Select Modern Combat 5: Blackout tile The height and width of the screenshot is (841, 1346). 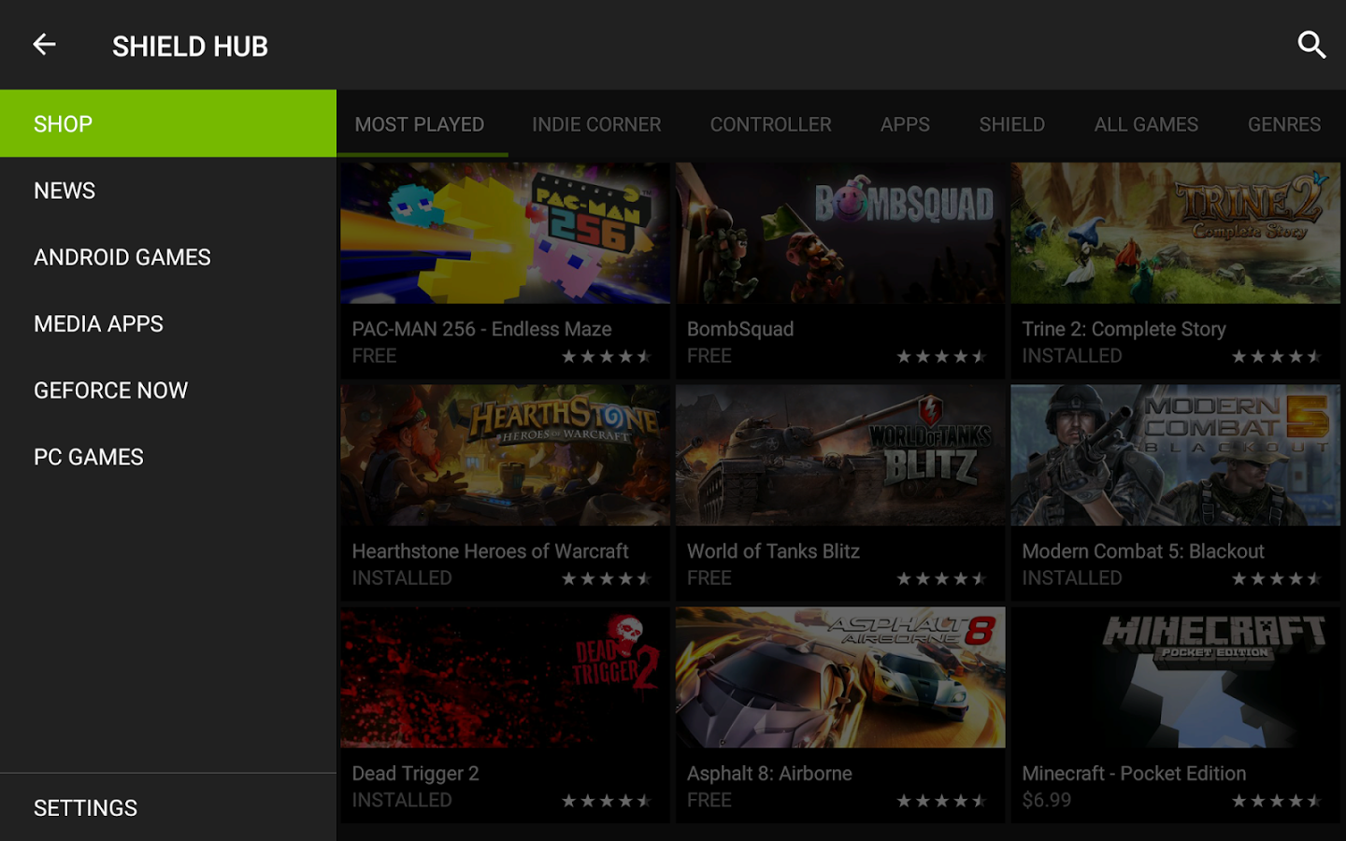(1175, 493)
